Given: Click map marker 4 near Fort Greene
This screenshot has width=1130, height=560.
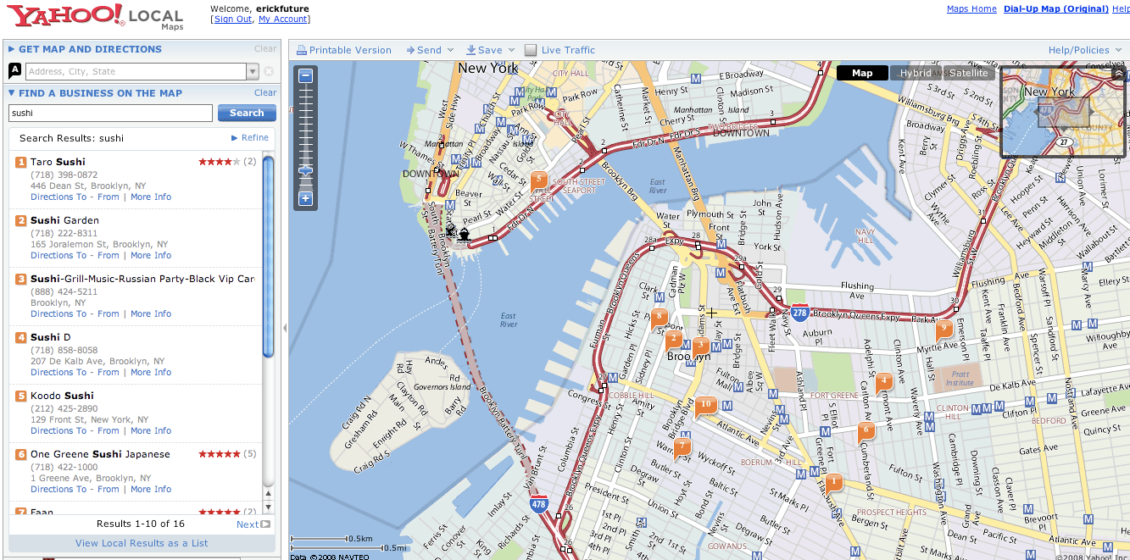Looking at the screenshot, I should pos(883,381).
